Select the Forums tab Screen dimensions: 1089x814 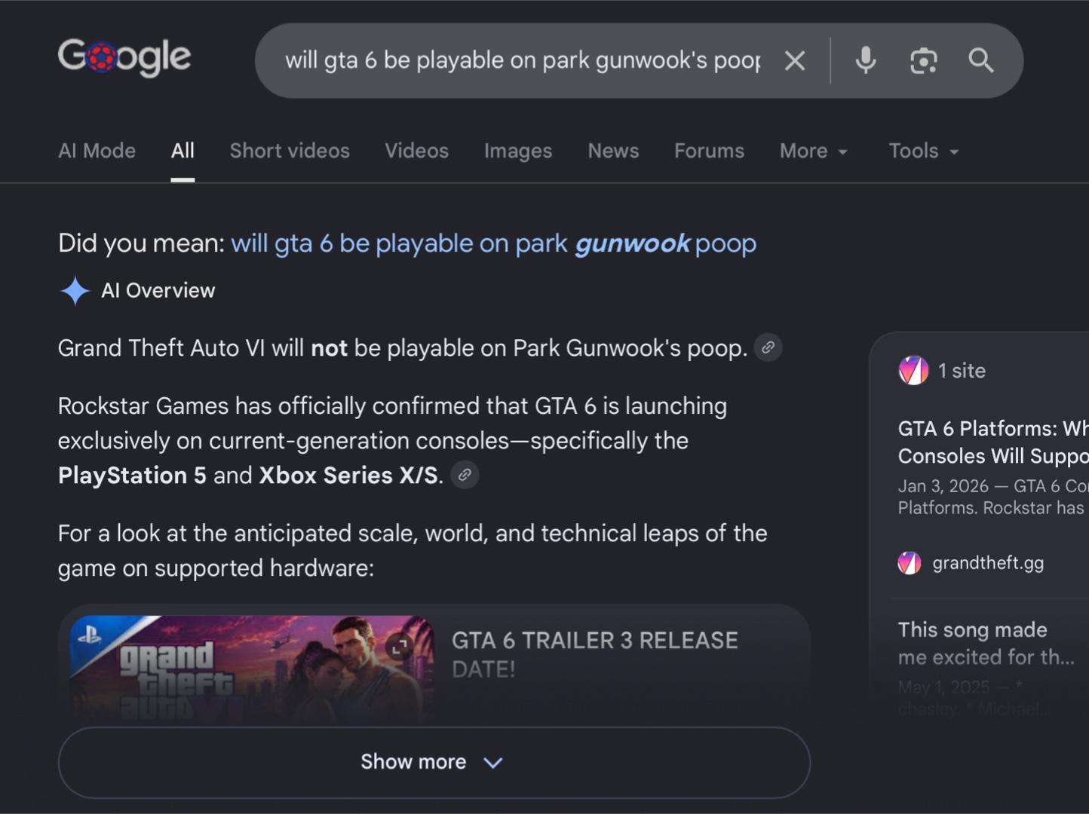[x=709, y=151]
